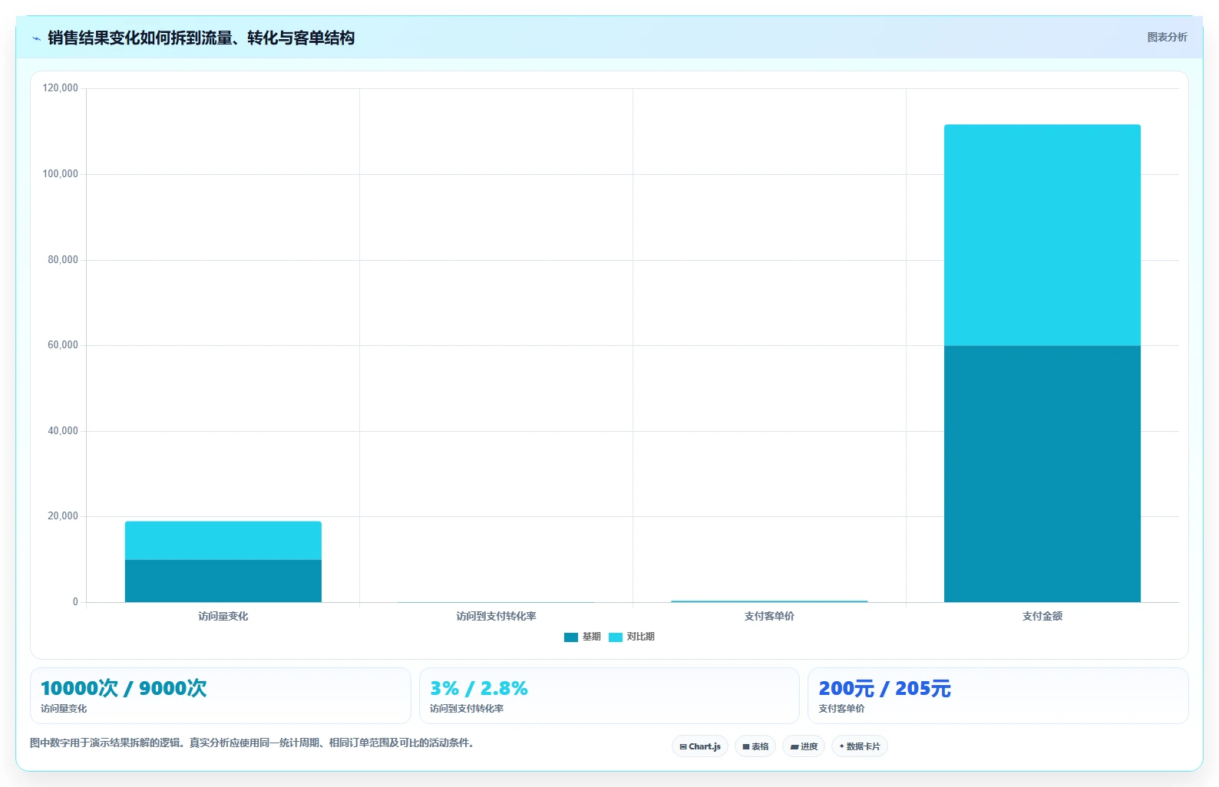Image resolution: width=1219 pixels, height=787 pixels.
Task: Select the 表格 tag pill
Action: (755, 746)
